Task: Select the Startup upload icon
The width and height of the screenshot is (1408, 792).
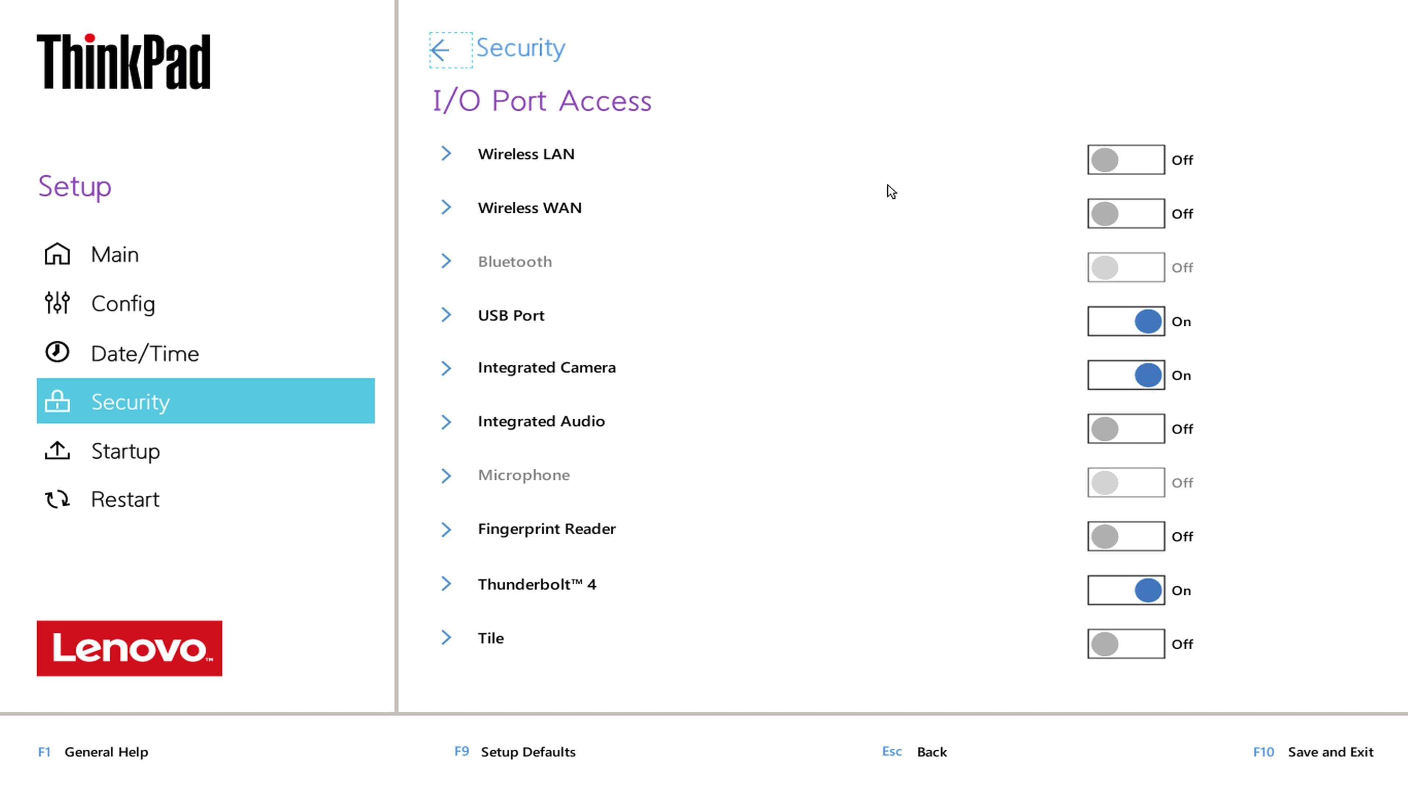Action: tap(57, 450)
